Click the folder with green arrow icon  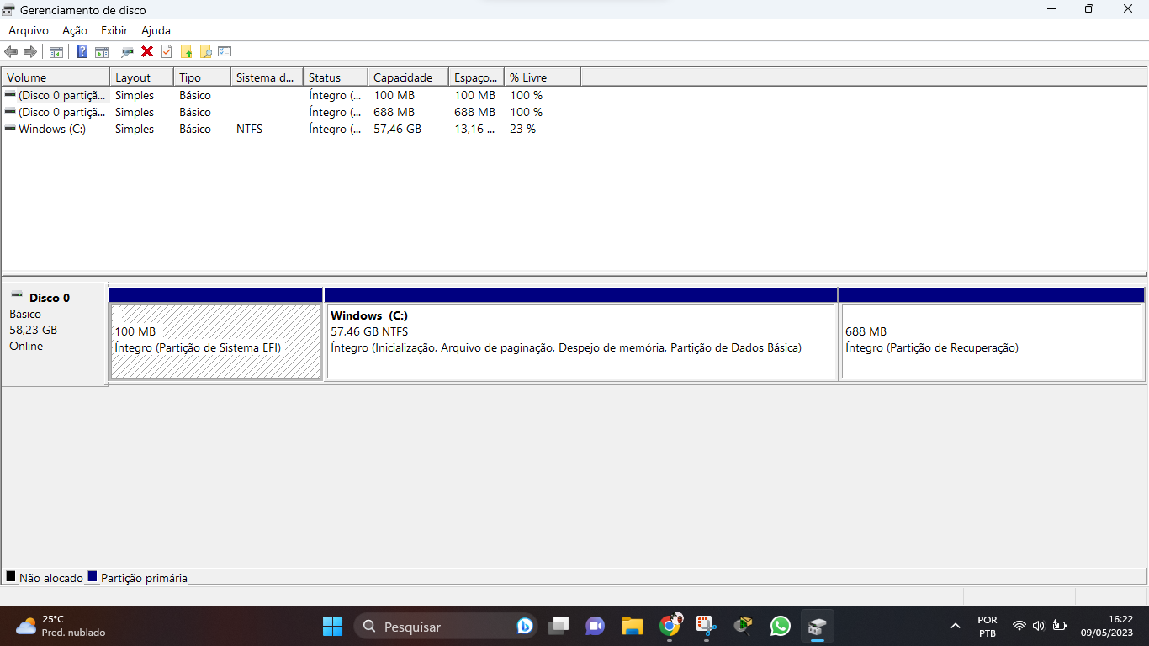(x=187, y=52)
